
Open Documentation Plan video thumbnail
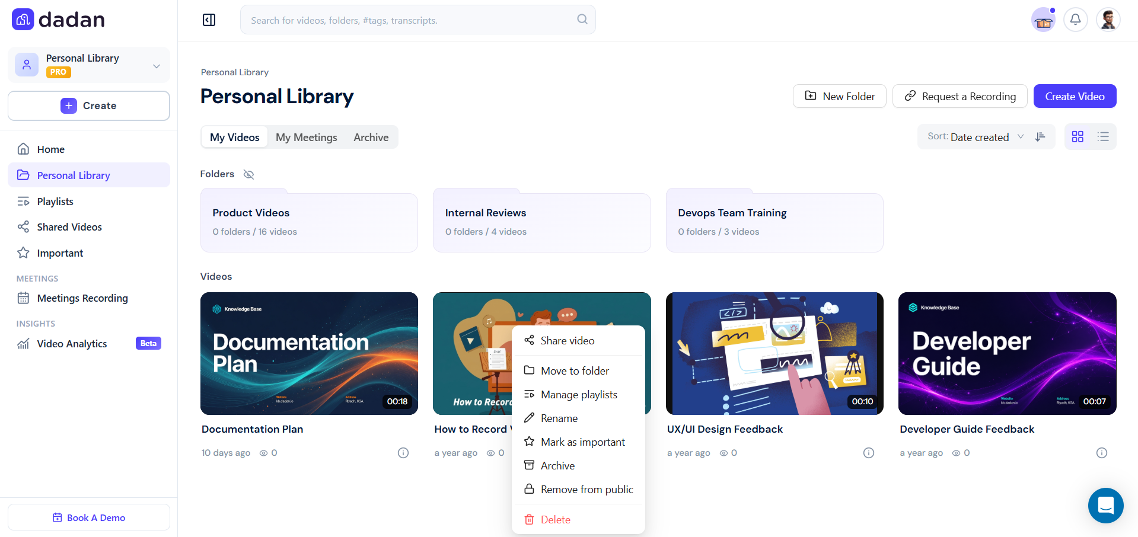309,353
